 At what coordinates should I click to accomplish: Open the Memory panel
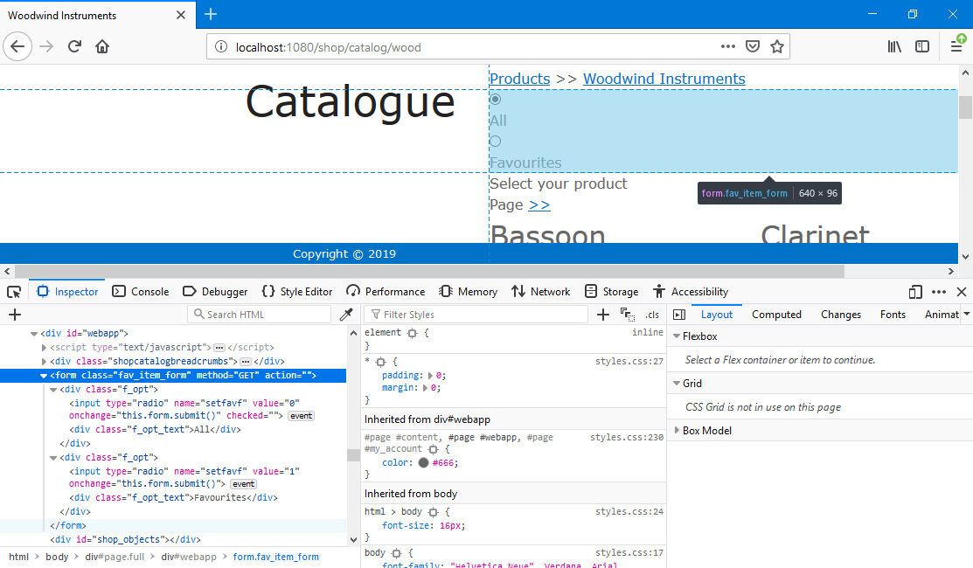(469, 292)
